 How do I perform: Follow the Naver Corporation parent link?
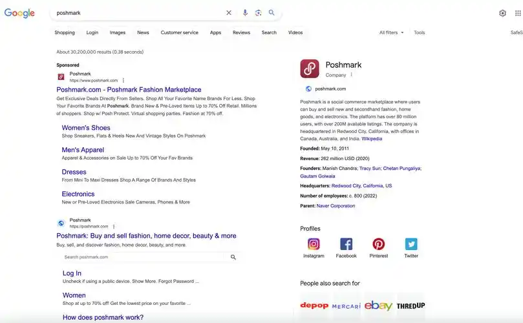point(336,206)
